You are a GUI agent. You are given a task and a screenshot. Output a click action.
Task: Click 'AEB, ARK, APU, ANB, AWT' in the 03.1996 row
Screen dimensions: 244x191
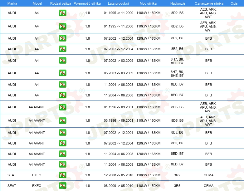[x=208, y=121]
